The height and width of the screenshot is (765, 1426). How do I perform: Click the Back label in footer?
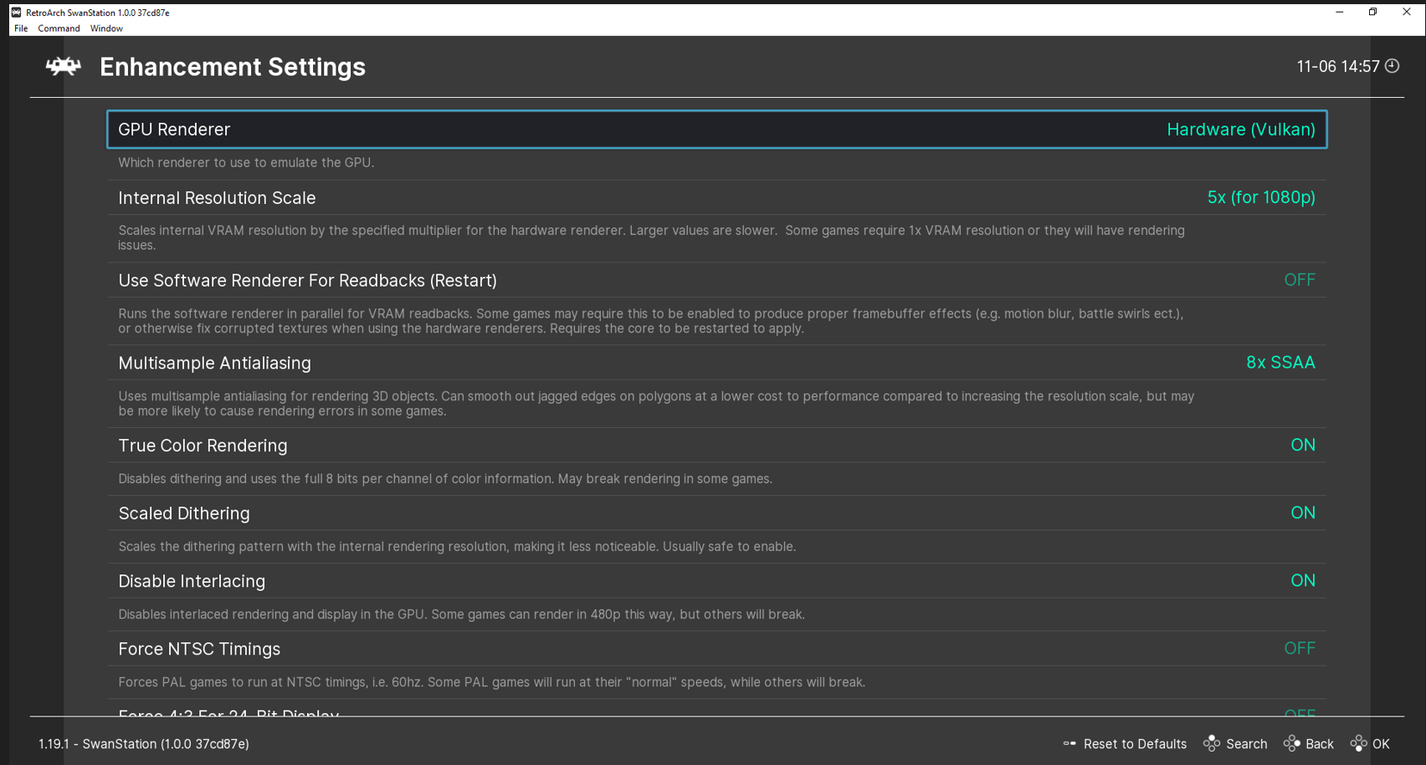click(x=1320, y=744)
